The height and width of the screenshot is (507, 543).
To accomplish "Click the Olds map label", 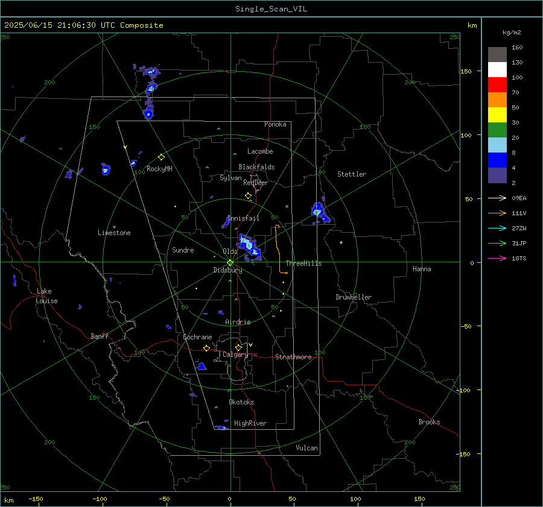I will pyautogui.click(x=230, y=251).
